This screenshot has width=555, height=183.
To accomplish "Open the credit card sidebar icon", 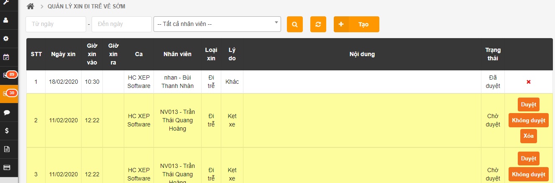I will 6,168.
